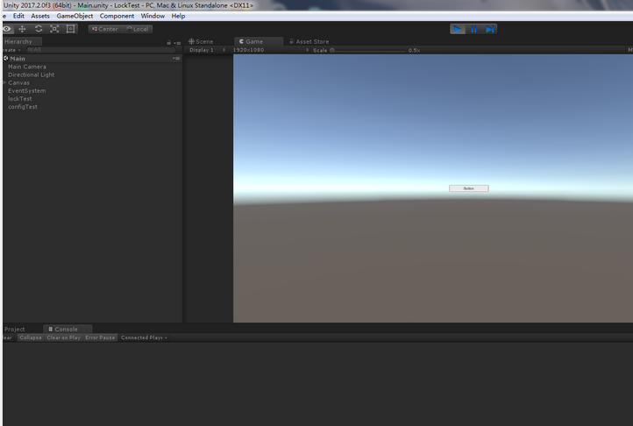Screen dimensions: 633x426
Task: Click the Hierarchy search field
Action: click(x=100, y=50)
